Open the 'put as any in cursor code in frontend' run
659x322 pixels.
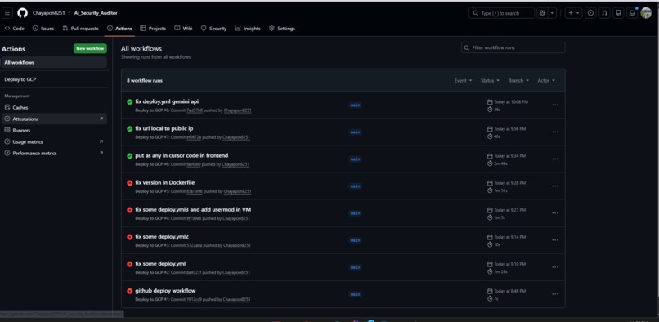tap(182, 155)
